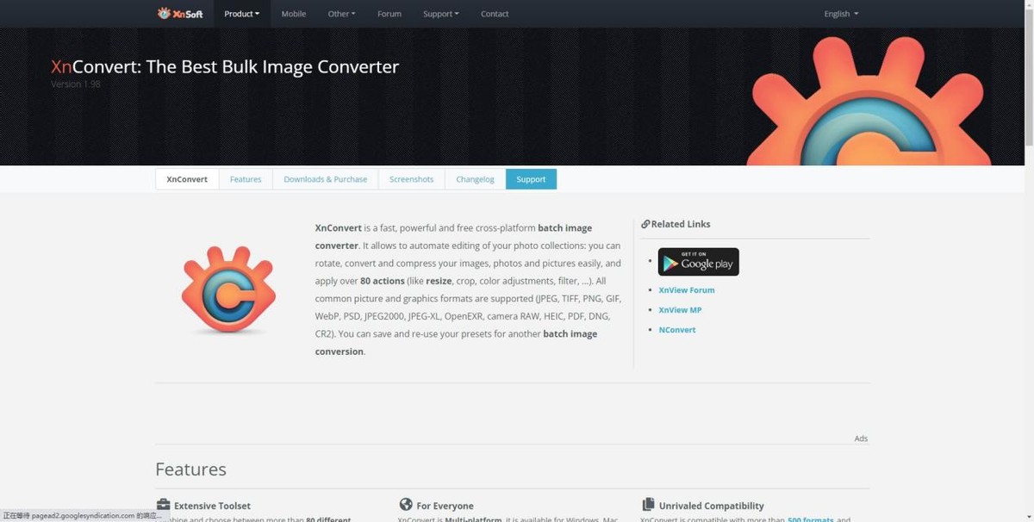The image size is (1034, 522).
Task: Click the For Everyone globe icon
Action: click(406, 505)
